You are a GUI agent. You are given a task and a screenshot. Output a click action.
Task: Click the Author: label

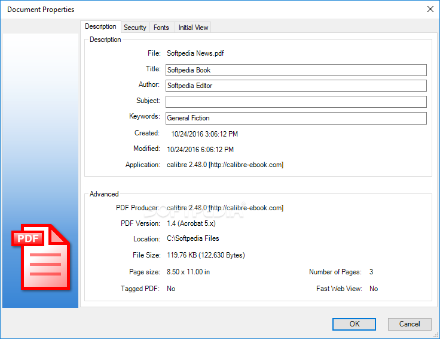tap(149, 84)
